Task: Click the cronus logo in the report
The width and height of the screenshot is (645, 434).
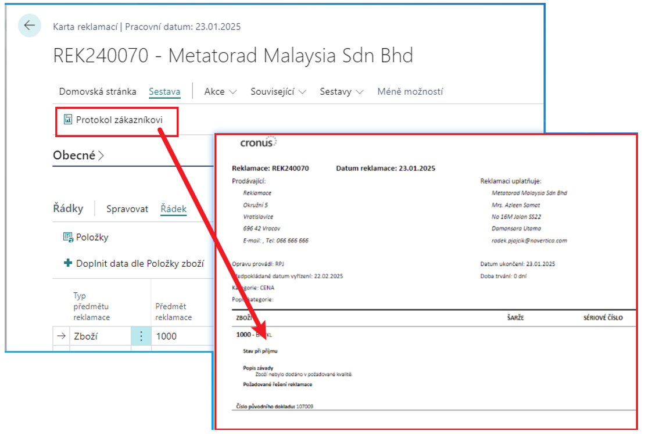Action: point(259,142)
